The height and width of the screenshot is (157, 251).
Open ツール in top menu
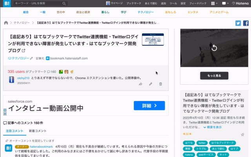[x=173, y=4]
